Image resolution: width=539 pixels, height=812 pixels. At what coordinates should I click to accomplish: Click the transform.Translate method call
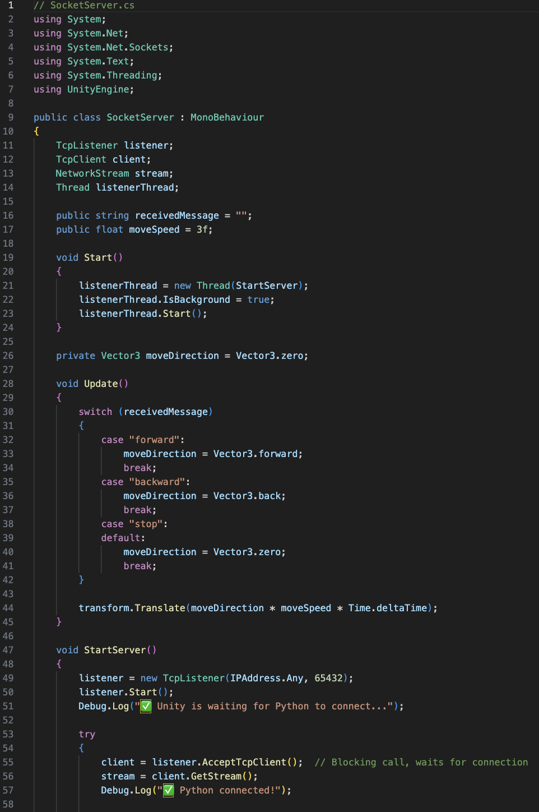[132, 608]
